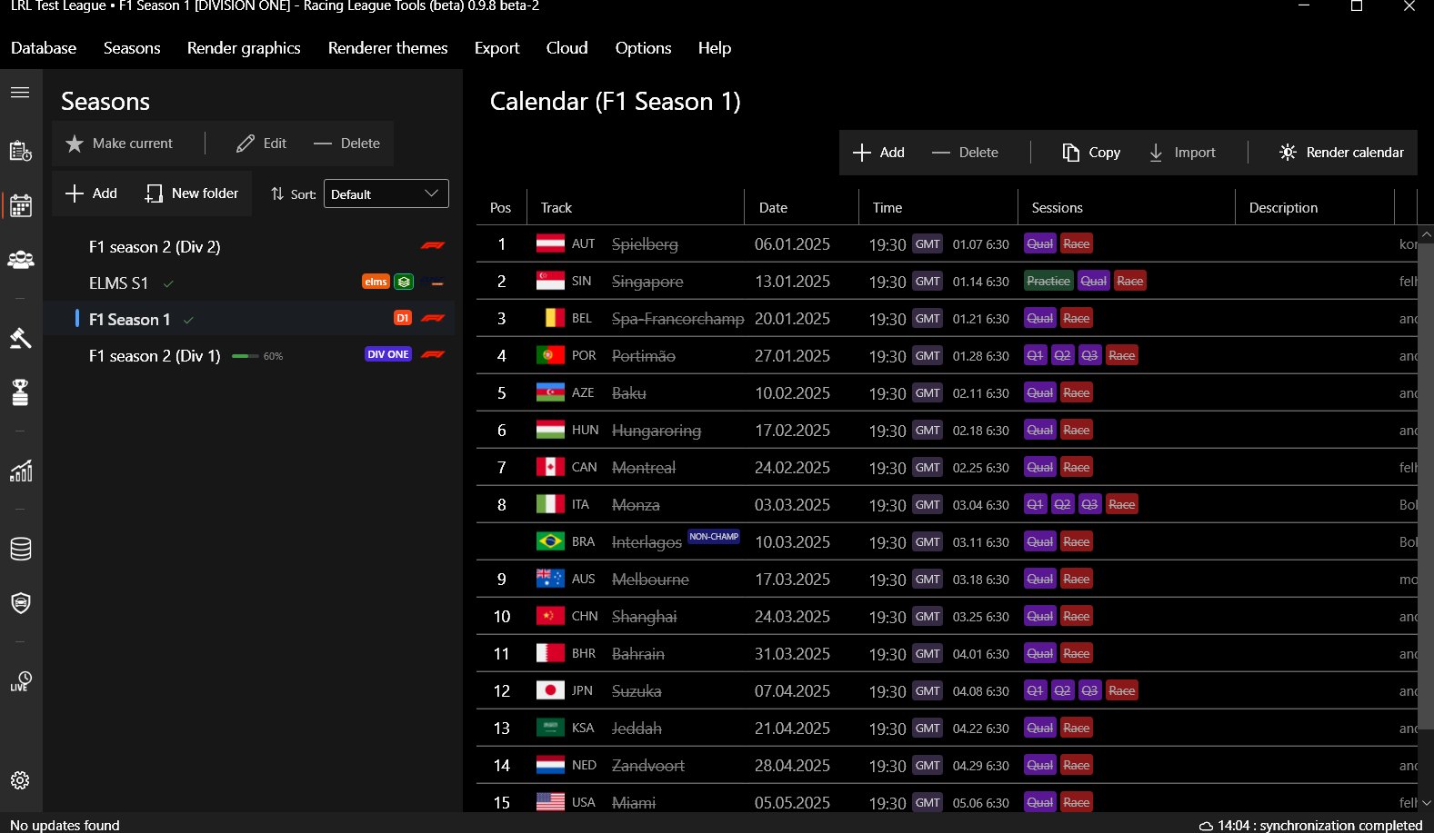Screen dimensions: 1434x833
Task: Open the Renderer themes menu
Action: click(388, 48)
